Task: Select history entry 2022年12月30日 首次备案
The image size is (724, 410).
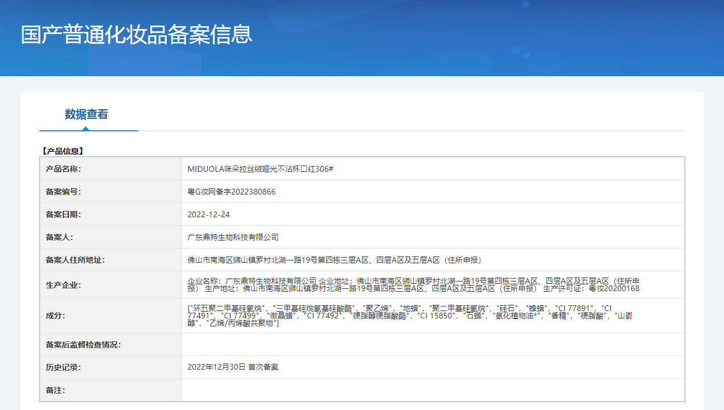Action: (x=233, y=367)
